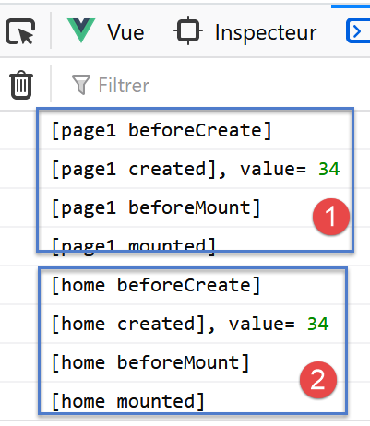
Task: Click the green Vue logo icon
Action: pos(81,30)
